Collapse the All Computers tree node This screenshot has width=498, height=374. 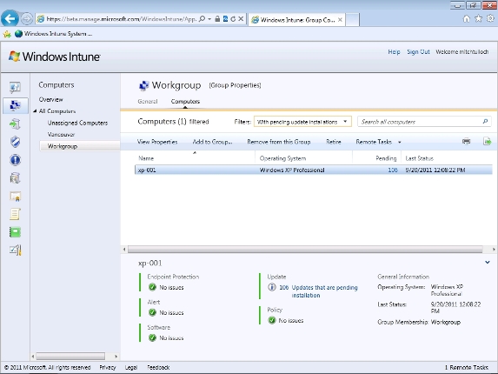click(x=35, y=111)
